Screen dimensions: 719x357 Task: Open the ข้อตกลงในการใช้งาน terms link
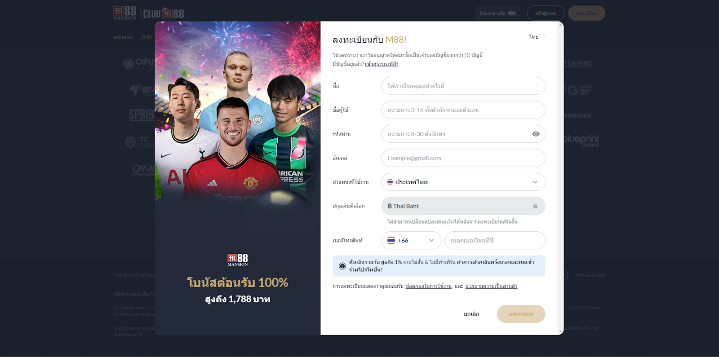428,286
